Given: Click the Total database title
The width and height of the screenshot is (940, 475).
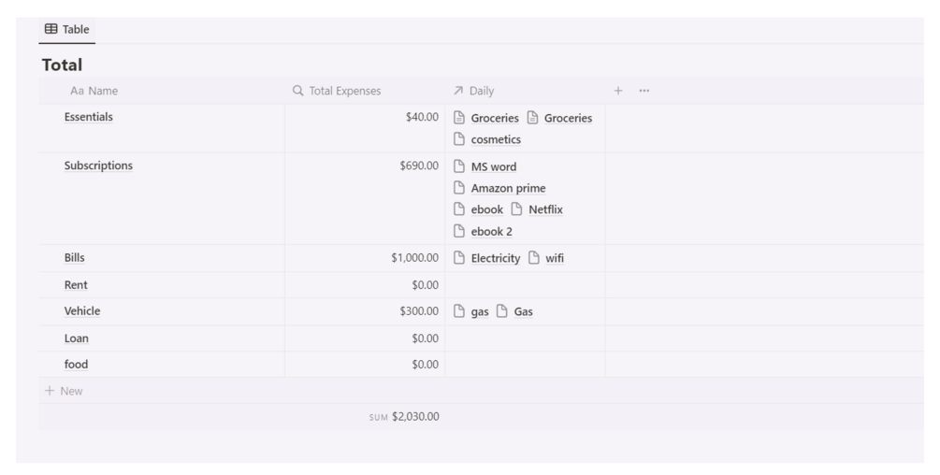Looking at the screenshot, I should click(63, 65).
